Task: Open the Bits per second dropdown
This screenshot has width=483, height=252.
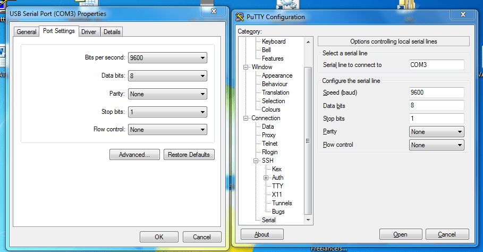Action: click(x=167, y=57)
